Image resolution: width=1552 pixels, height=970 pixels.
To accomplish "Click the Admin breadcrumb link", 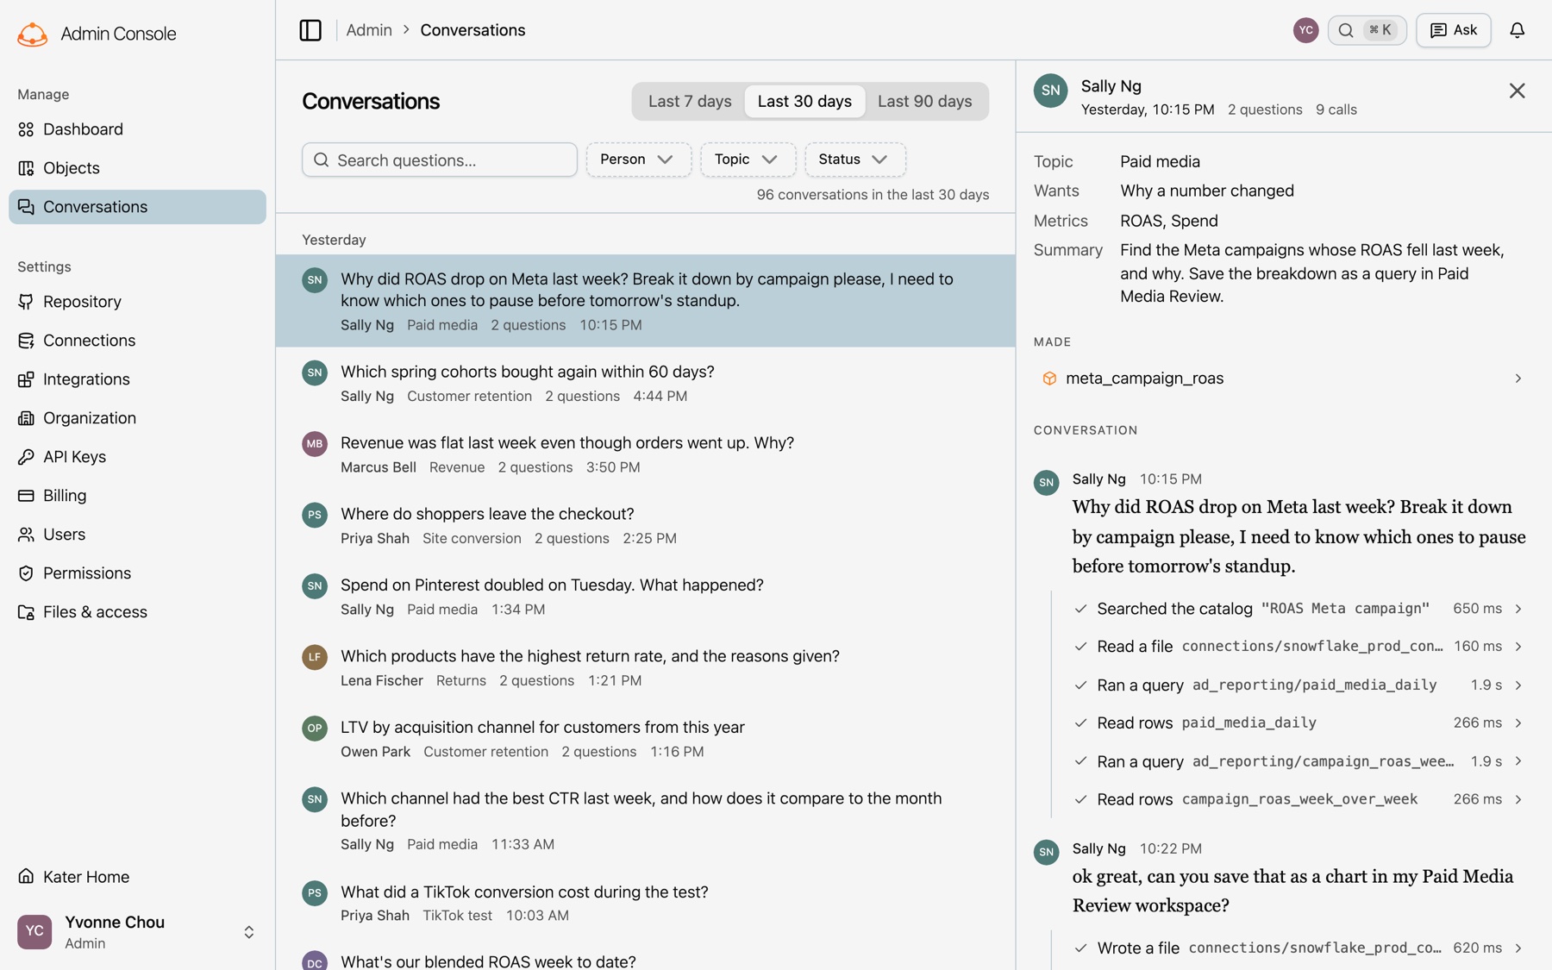I will pos(369,30).
